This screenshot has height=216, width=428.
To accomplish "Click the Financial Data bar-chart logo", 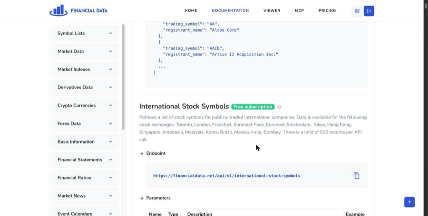I will point(58,10).
